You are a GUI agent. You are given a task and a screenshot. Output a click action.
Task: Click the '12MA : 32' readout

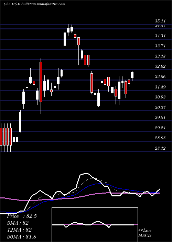[x=19, y=230]
